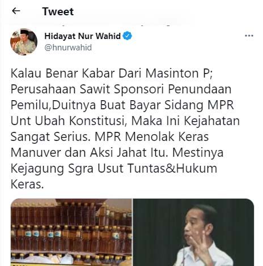
Task: Open the image of man speaking
Action: coord(193,232)
